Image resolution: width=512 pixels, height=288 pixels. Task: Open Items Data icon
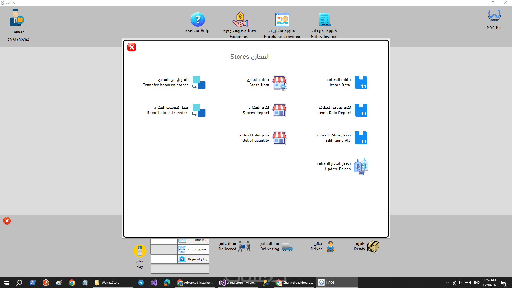[x=361, y=82]
